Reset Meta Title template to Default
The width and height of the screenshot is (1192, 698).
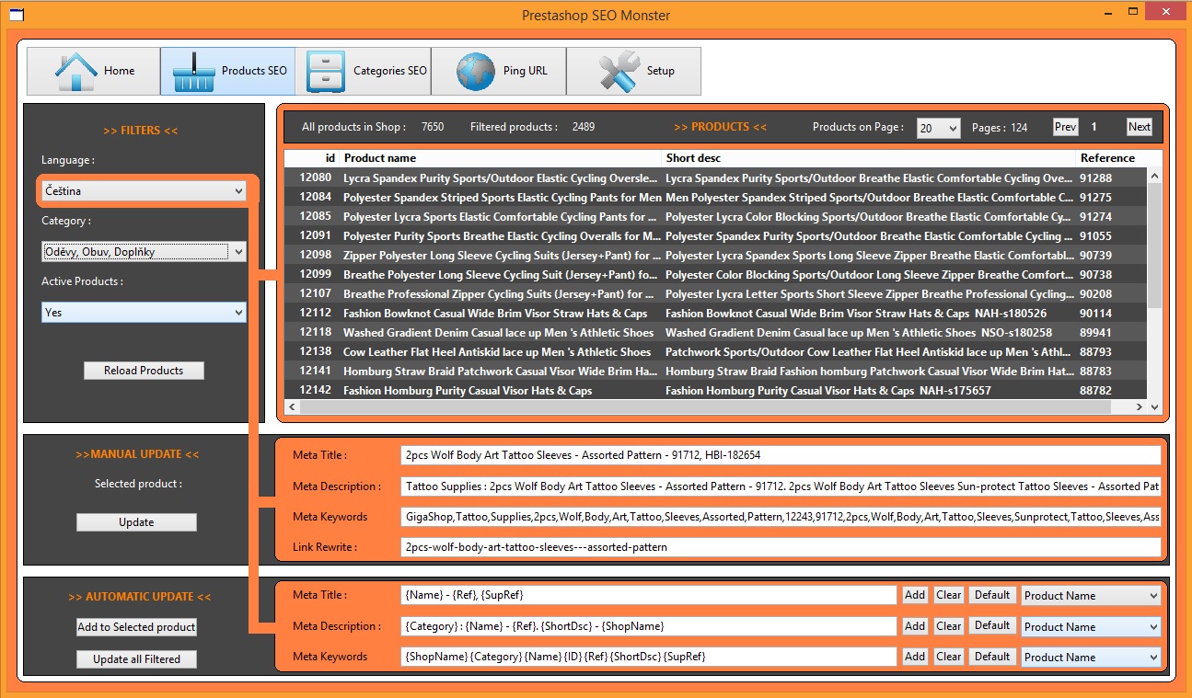coord(992,595)
